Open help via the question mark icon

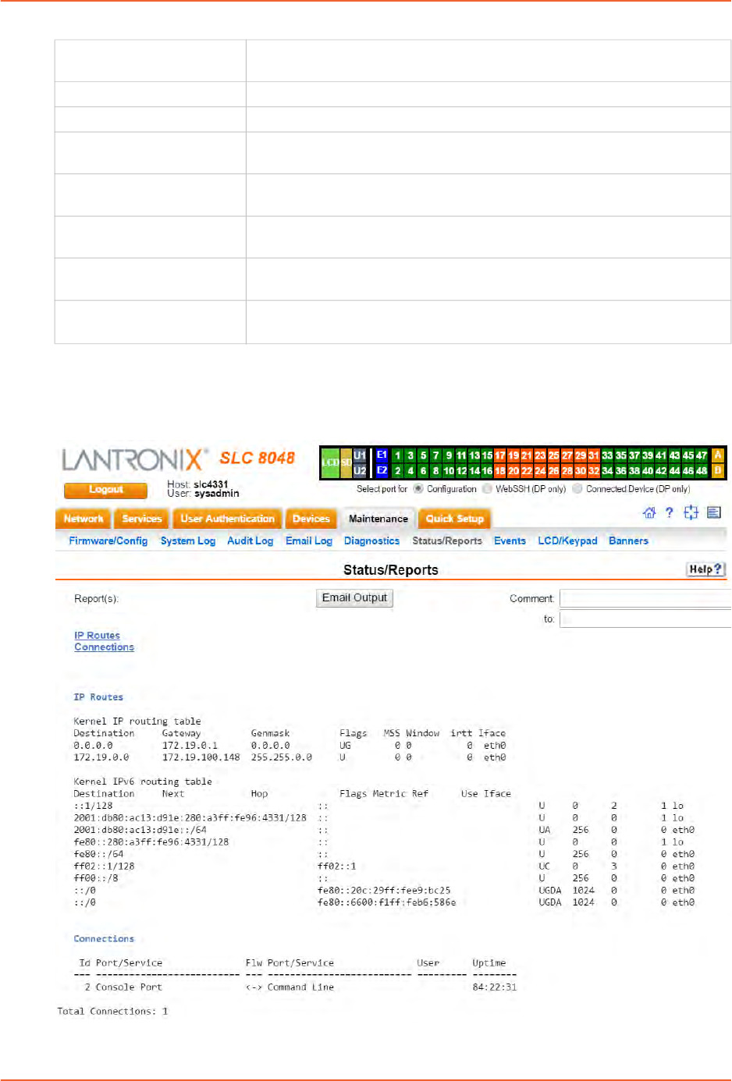tap(669, 512)
